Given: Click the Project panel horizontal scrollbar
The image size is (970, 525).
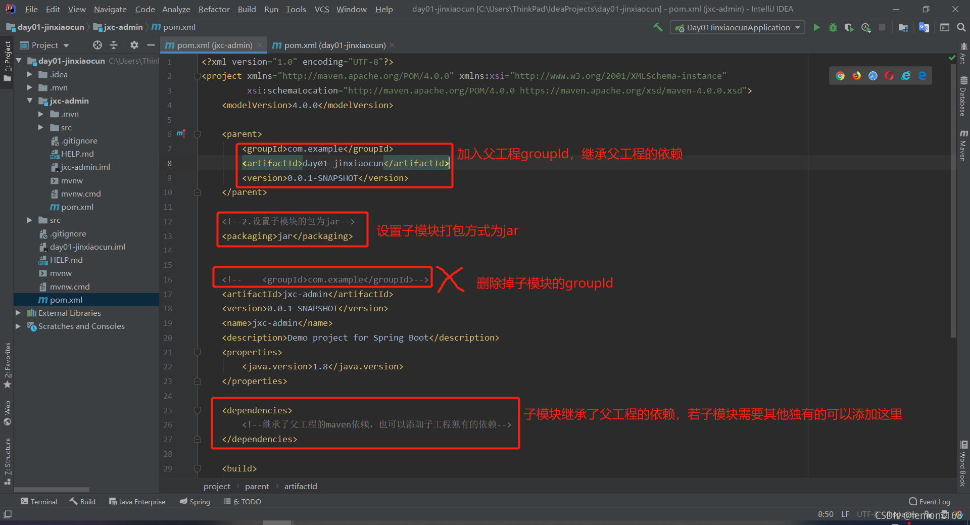Looking at the screenshot, I should tap(52, 489).
